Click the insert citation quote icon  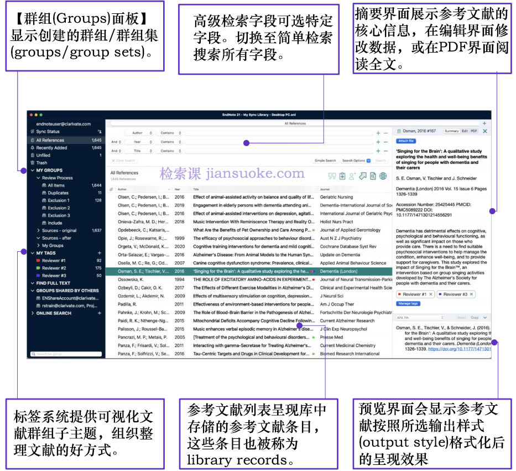[332, 176]
